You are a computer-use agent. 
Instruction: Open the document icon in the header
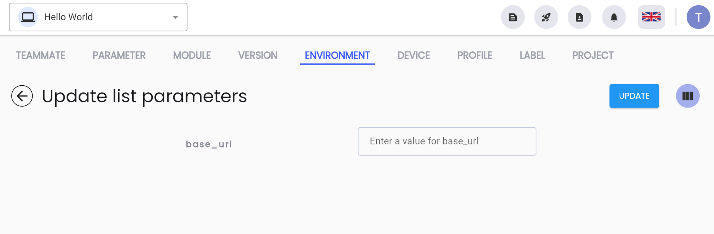pyautogui.click(x=513, y=17)
